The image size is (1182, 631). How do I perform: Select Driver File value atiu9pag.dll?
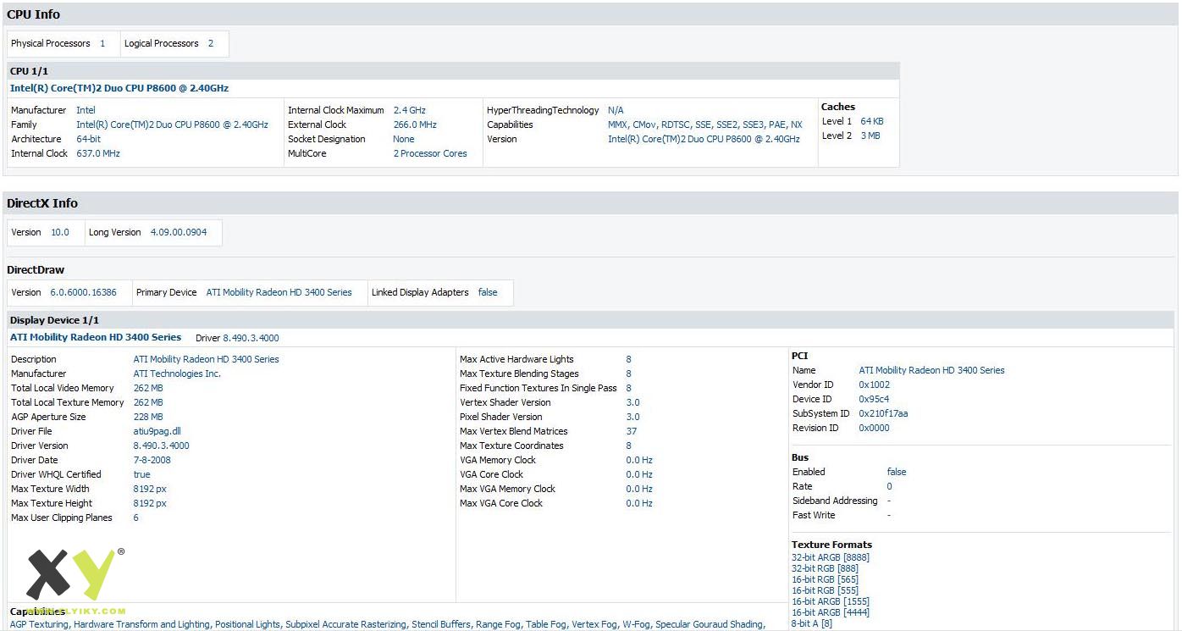(157, 431)
